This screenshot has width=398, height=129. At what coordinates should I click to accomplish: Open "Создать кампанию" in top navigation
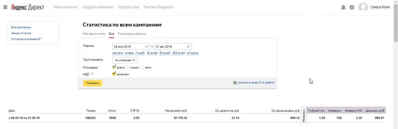click(x=98, y=7)
